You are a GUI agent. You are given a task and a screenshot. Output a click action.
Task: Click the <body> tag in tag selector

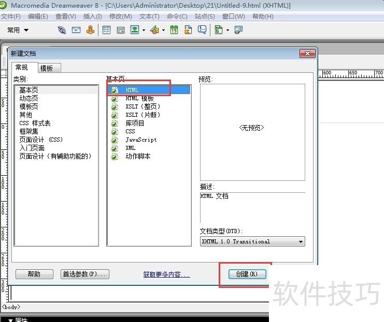tap(11, 307)
